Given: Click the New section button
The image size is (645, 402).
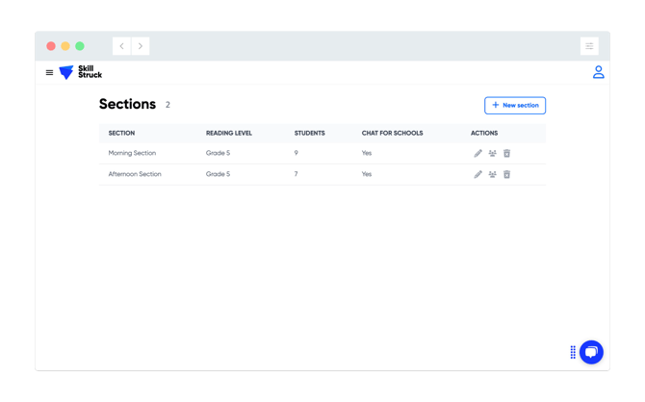Looking at the screenshot, I should (515, 105).
